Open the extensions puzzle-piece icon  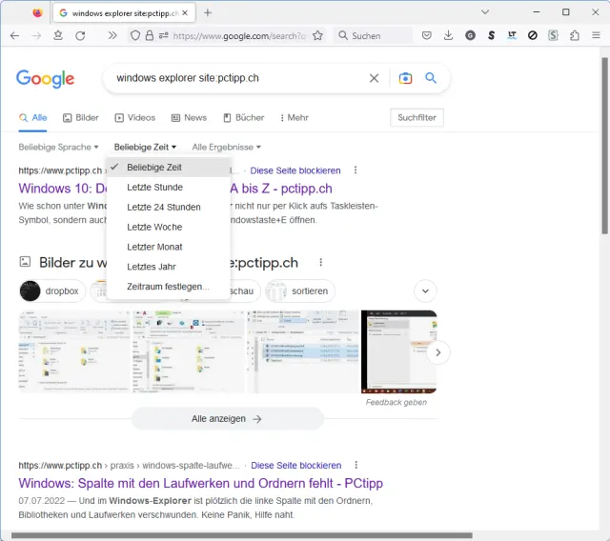click(574, 36)
